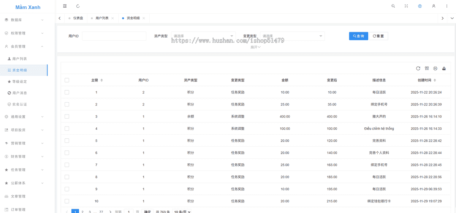Screen dimensions: 456x213
Task: Expand the 营销管理 sidebar menu
Action: pyautogui.click(x=24, y=143)
